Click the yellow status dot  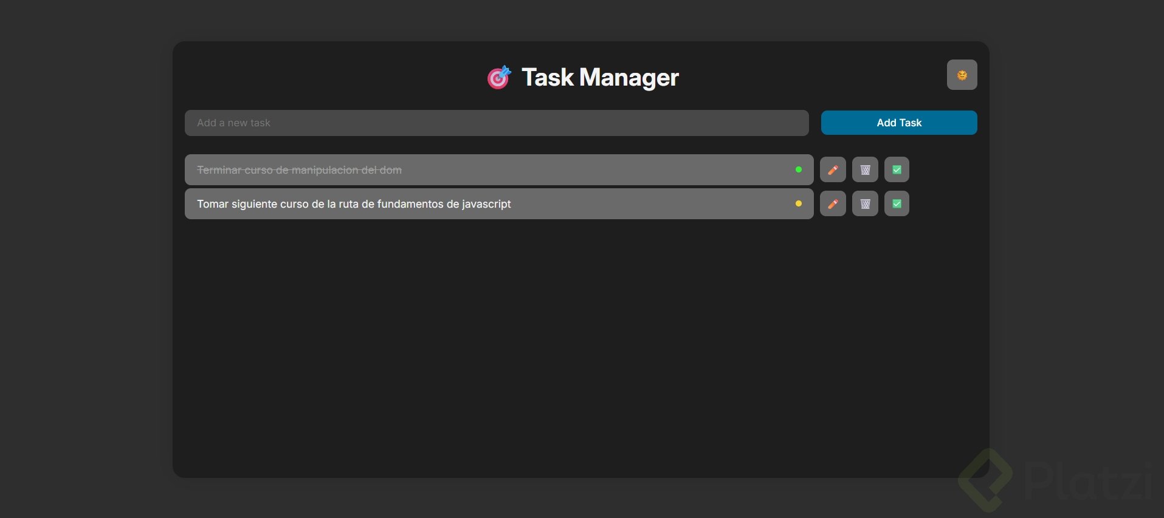pos(799,203)
